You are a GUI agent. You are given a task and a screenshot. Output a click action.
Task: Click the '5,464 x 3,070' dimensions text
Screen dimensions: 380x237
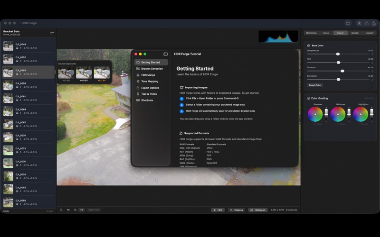(x=277, y=210)
